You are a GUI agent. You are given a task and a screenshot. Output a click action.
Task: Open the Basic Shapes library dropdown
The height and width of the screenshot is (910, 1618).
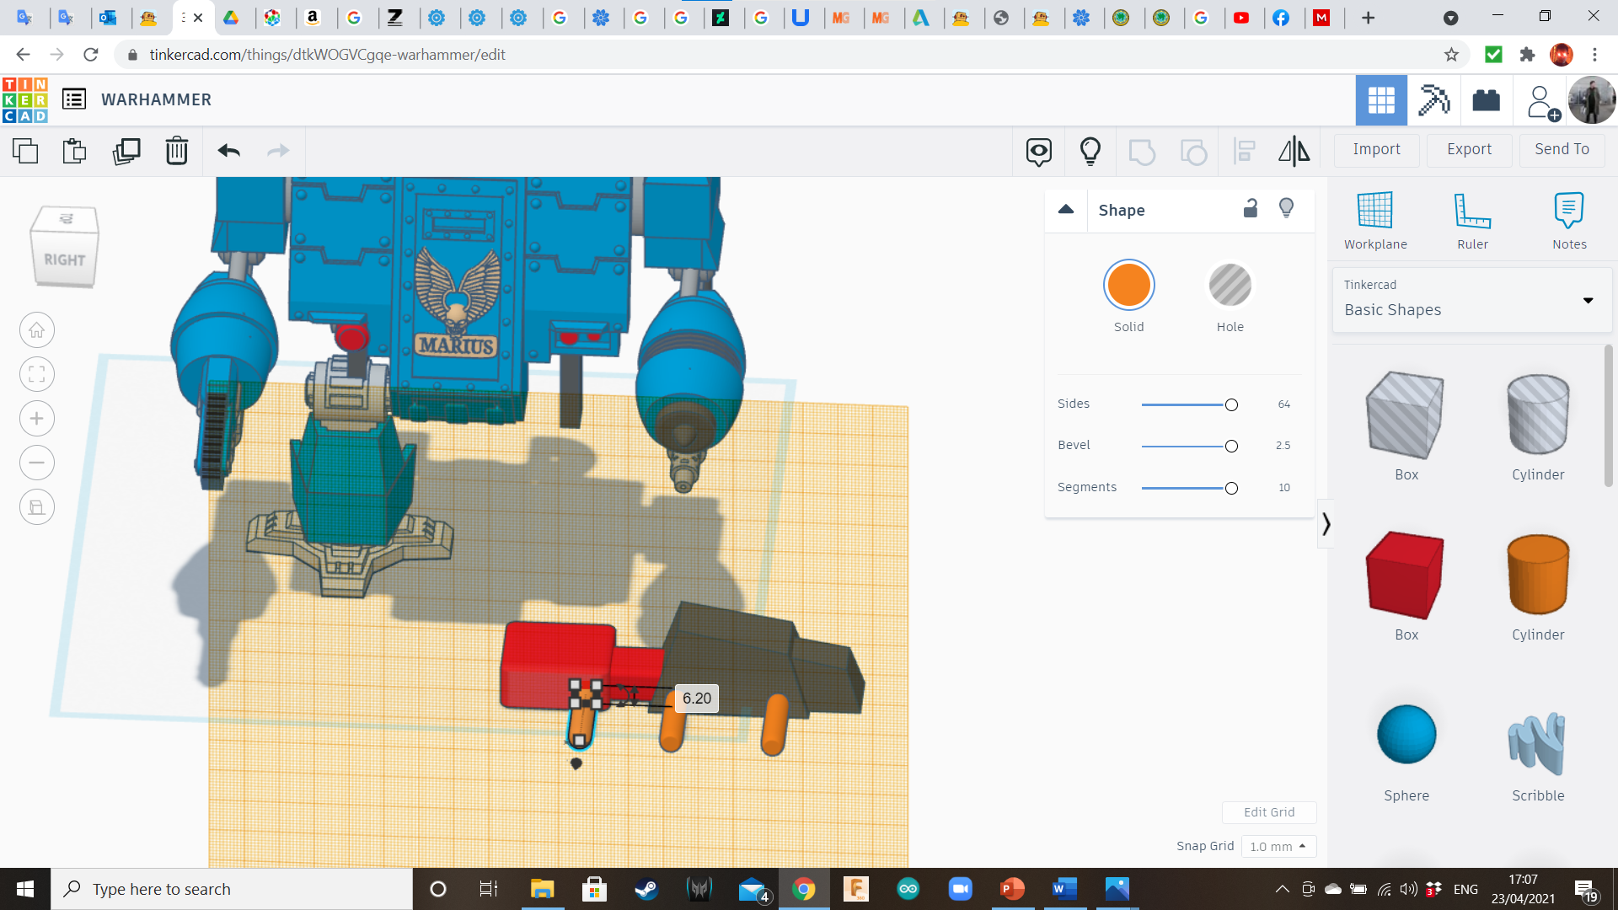pos(1471,300)
